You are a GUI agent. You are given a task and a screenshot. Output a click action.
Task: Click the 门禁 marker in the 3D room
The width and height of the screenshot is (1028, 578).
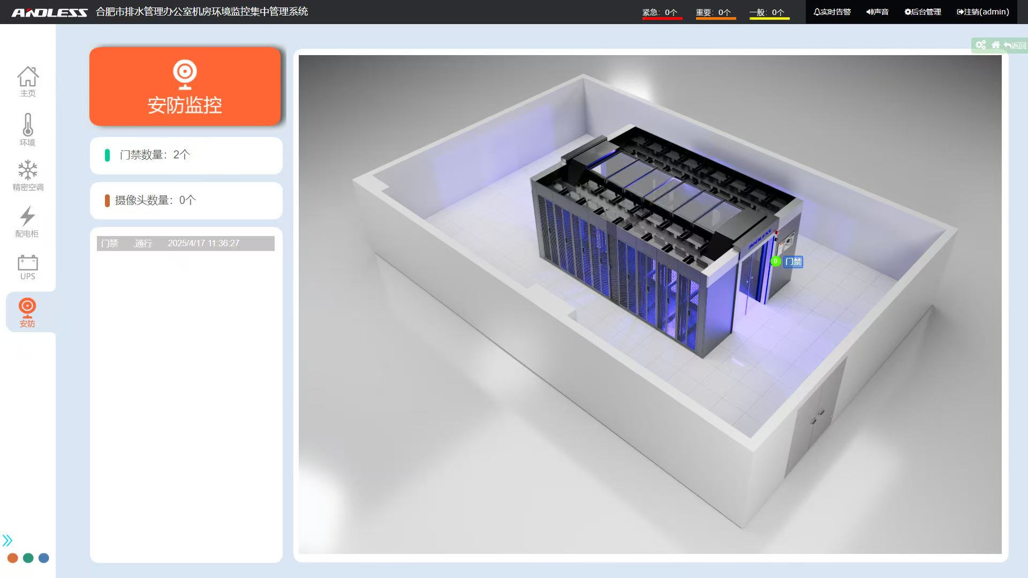[x=792, y=262]
